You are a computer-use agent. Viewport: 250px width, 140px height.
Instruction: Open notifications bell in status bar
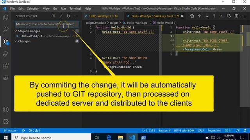coord(245,131)
